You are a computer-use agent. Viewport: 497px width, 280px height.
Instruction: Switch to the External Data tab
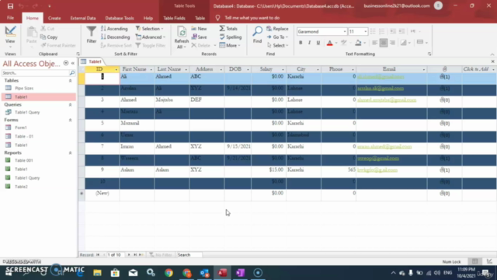point(83,18)
